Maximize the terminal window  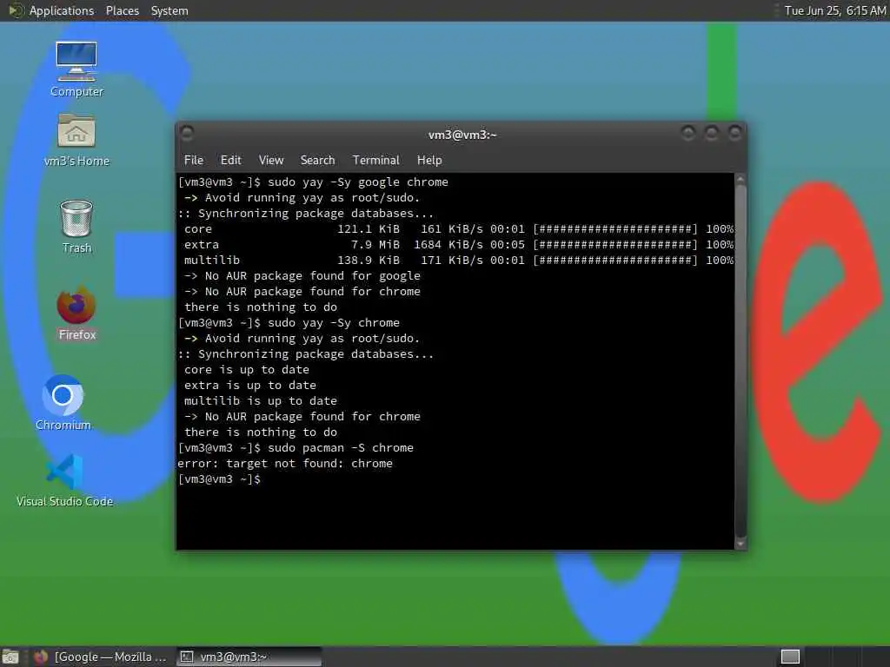pos(711,133)
